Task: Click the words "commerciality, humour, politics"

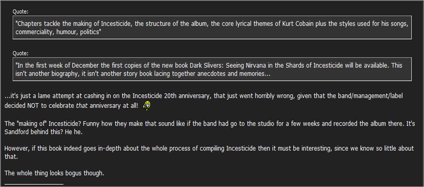Action: tap(57, 32)
